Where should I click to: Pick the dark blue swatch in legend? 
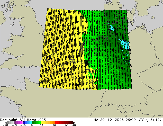coord(24,123)
